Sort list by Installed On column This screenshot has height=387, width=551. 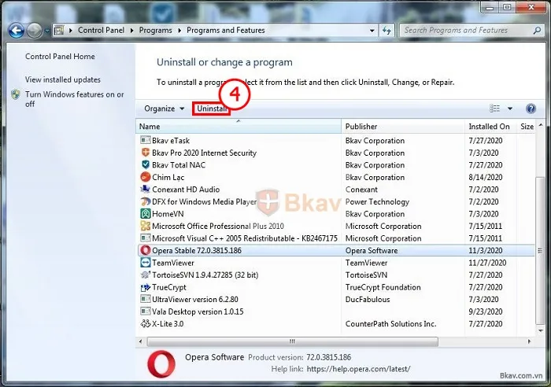[489, 127]
